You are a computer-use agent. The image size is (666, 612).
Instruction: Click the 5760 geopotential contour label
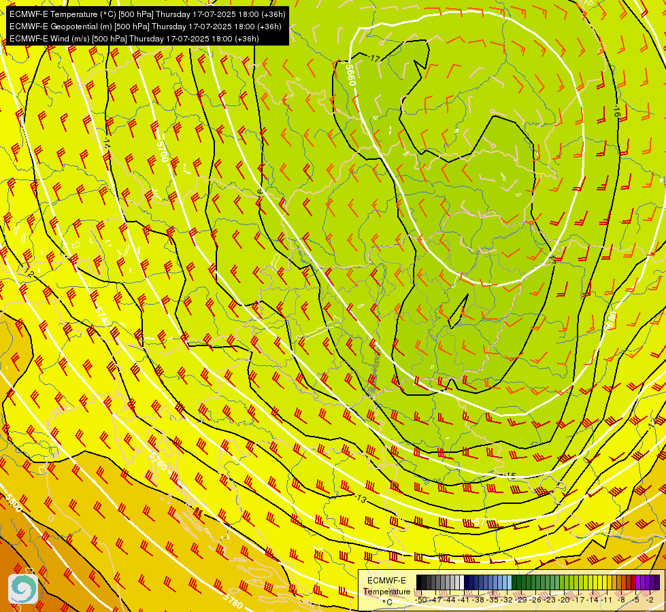click(x=158, y=461)
